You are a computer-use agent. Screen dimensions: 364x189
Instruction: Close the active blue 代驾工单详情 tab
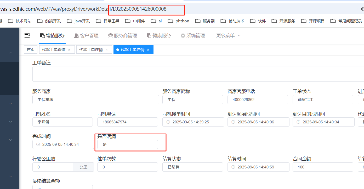click(x=148, y=50)
